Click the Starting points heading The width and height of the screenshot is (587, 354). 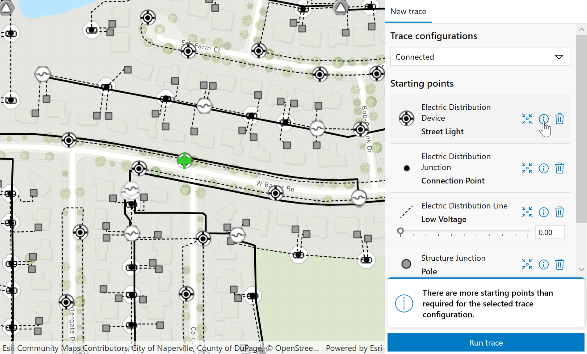[422, 84]
